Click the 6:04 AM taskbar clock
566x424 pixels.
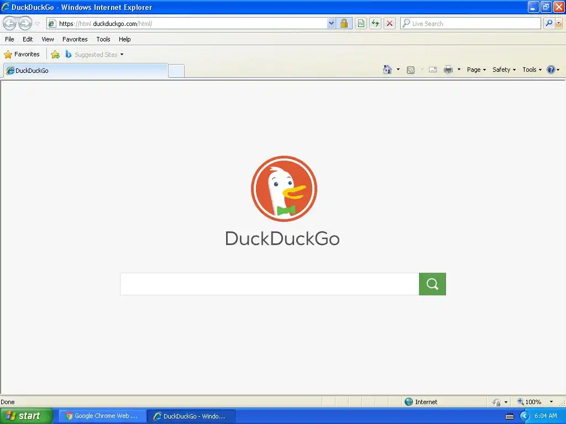tap(546, 416)
